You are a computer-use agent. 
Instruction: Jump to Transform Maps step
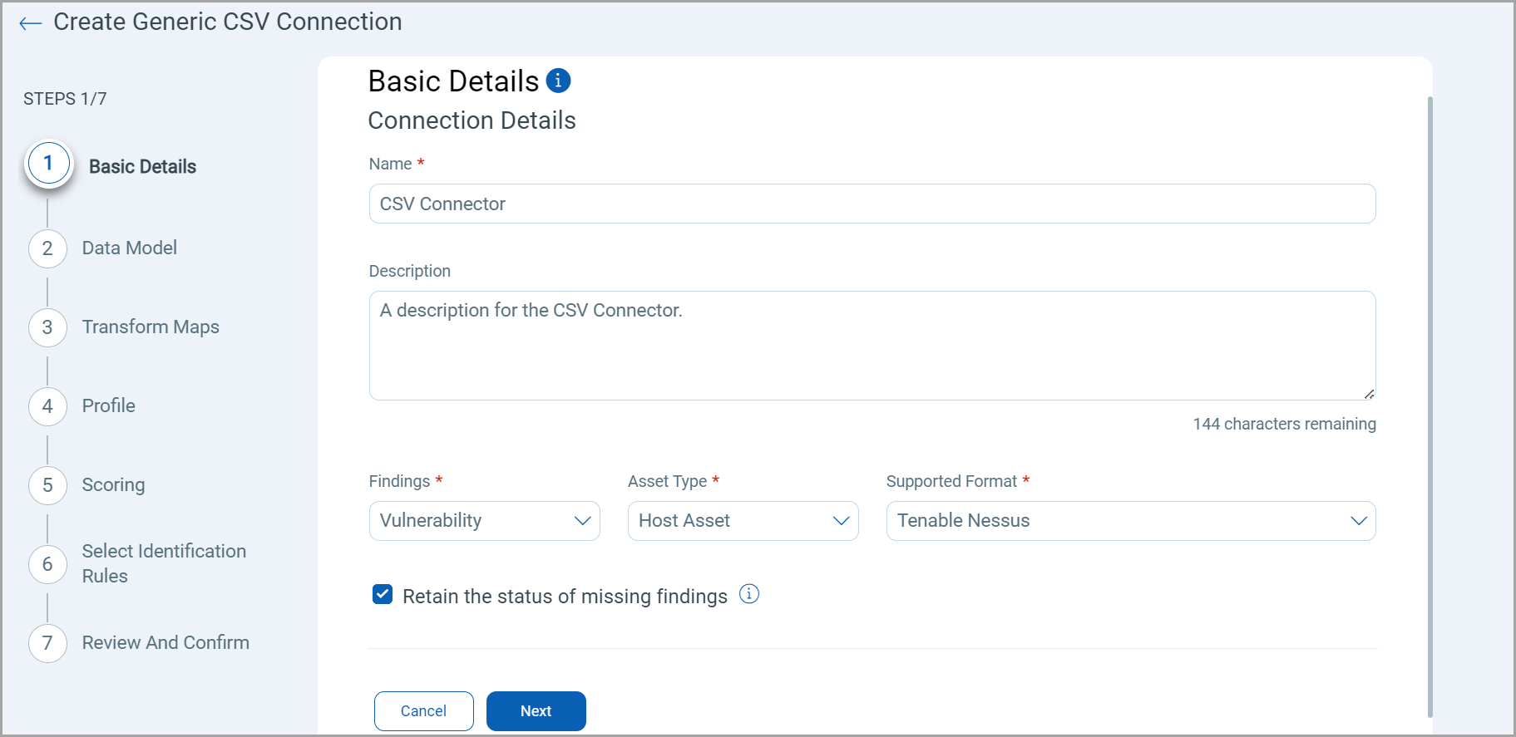151,327
